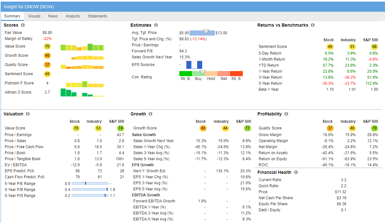Click the Insight for DNOW (NOW) title bar
The height and width of the screenshot is (223, 385).
tap(193, 7)
